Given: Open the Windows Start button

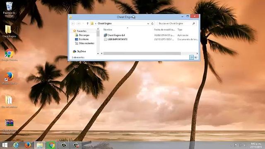Looking at the screenshot, I should pos(5,145).
